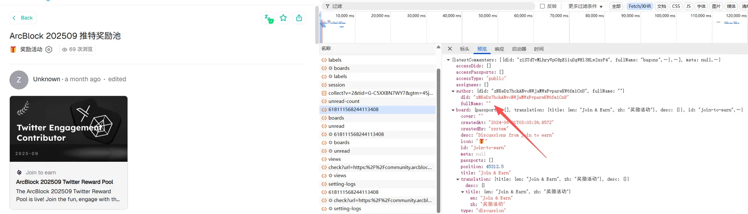Viewport: 748px width, 214px height.
Task: Click the small icon beside Join to earn
Action: click(19, 173)
